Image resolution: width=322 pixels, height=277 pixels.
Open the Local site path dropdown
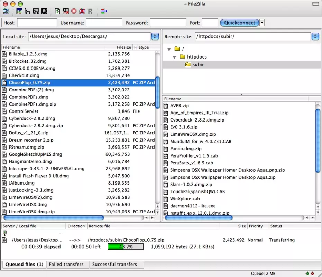[x=155, y=36]
